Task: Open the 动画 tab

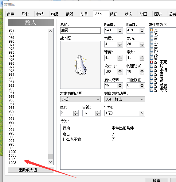Action: tap(145, 14)
